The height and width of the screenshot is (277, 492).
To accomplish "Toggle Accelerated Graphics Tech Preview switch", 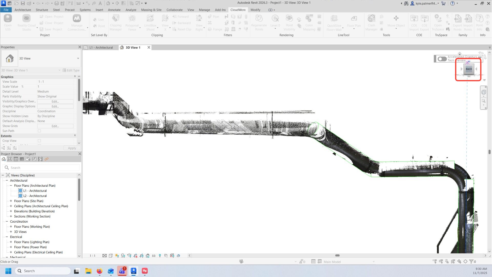I will coord(442,59).
